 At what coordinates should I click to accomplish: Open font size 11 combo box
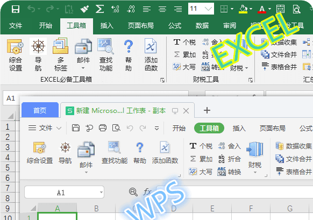coord(201,9)
